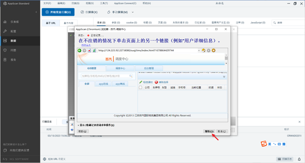Screen dimensions: 305x163
Task: Open the 帮助(H) menu
Action: pyautogui.click(x=147, y=3)
